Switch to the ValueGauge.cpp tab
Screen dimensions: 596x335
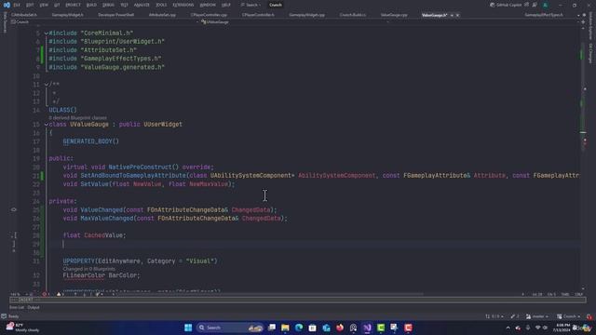[x=394, y=15]
